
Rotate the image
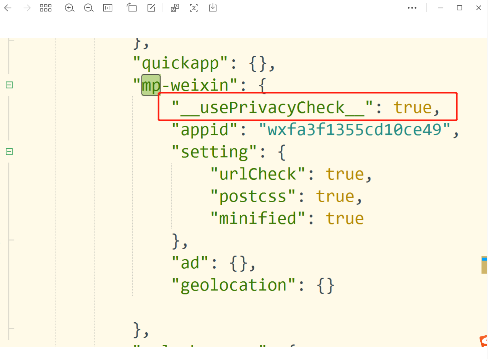(132, 8)
